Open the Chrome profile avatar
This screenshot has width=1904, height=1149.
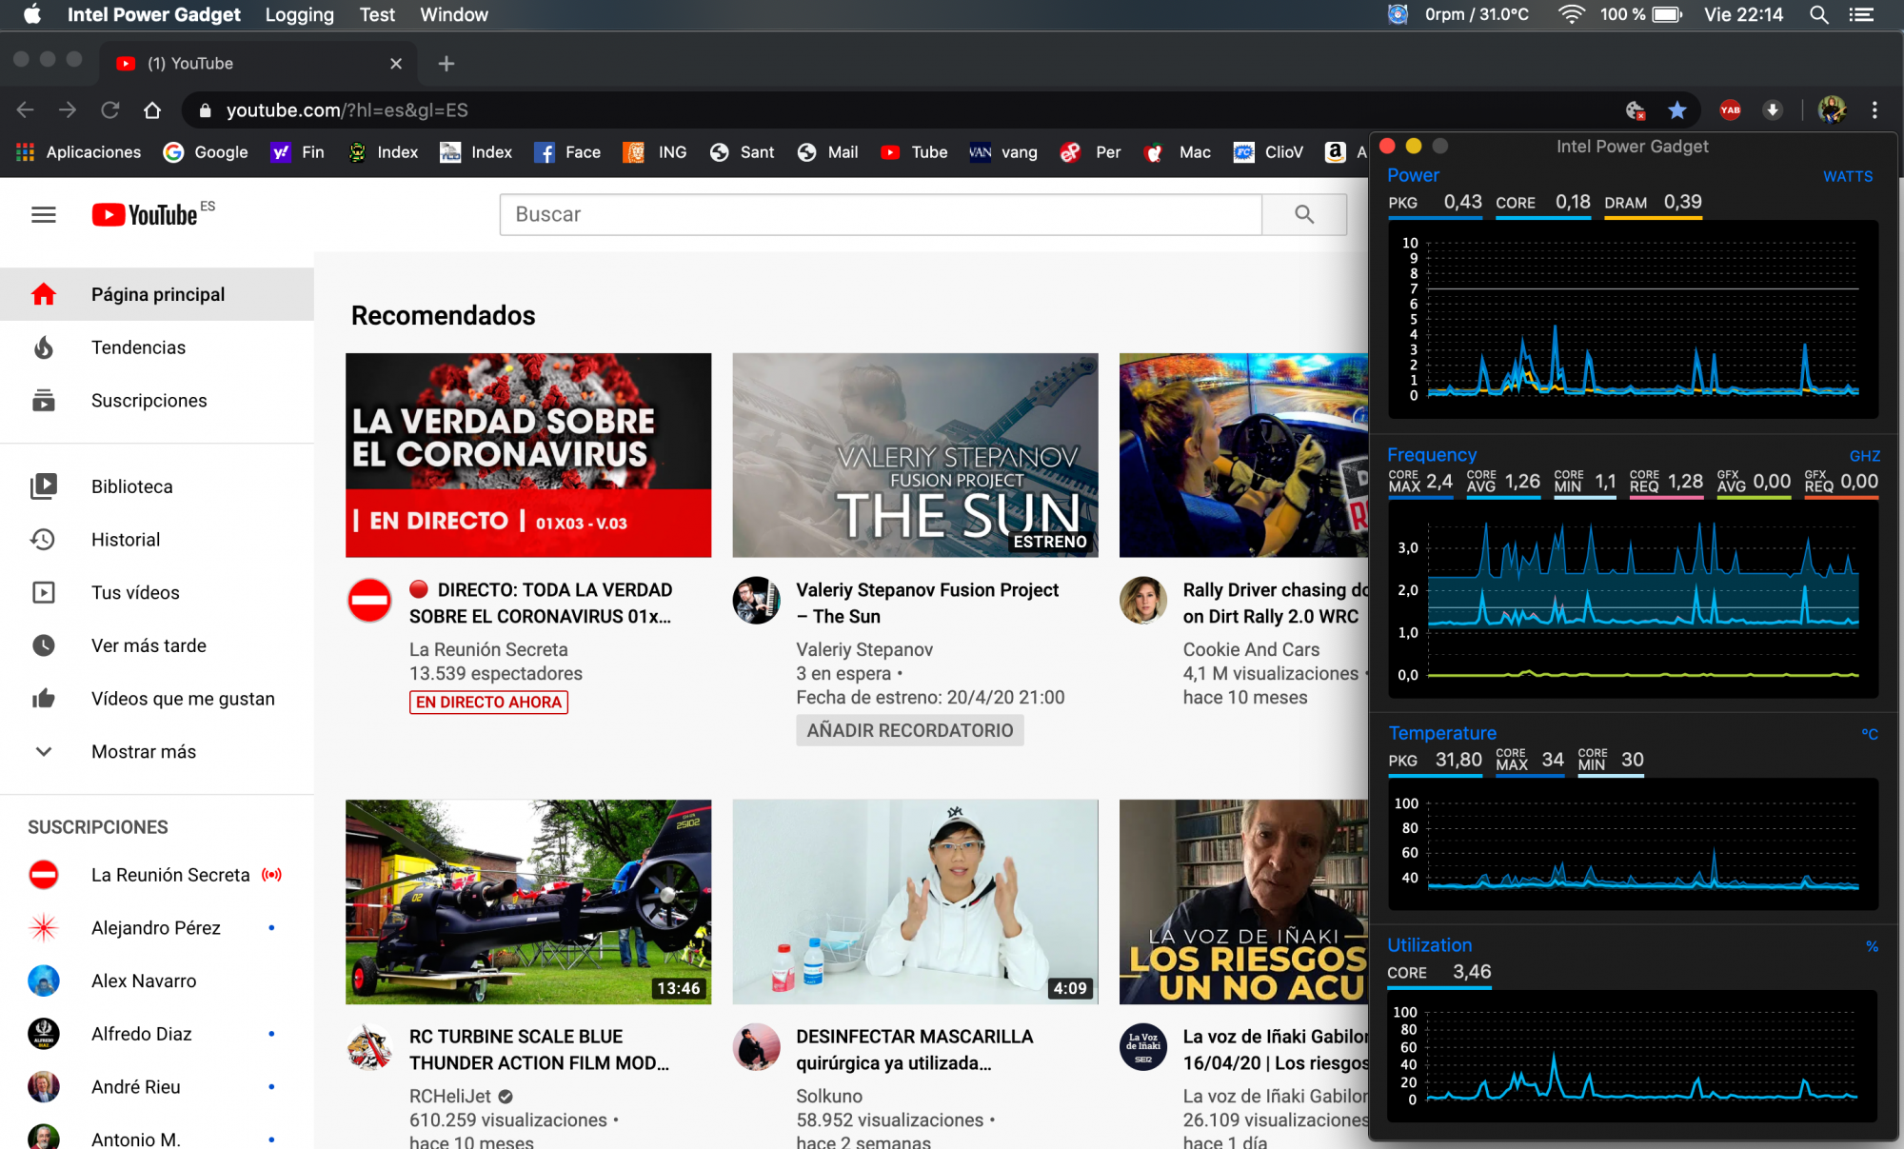pos(1832,110)
